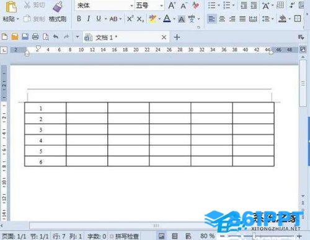The height and width of the screenshot is (240, 310).
Task: Center align the paragraph text
Action: (222, 19)
